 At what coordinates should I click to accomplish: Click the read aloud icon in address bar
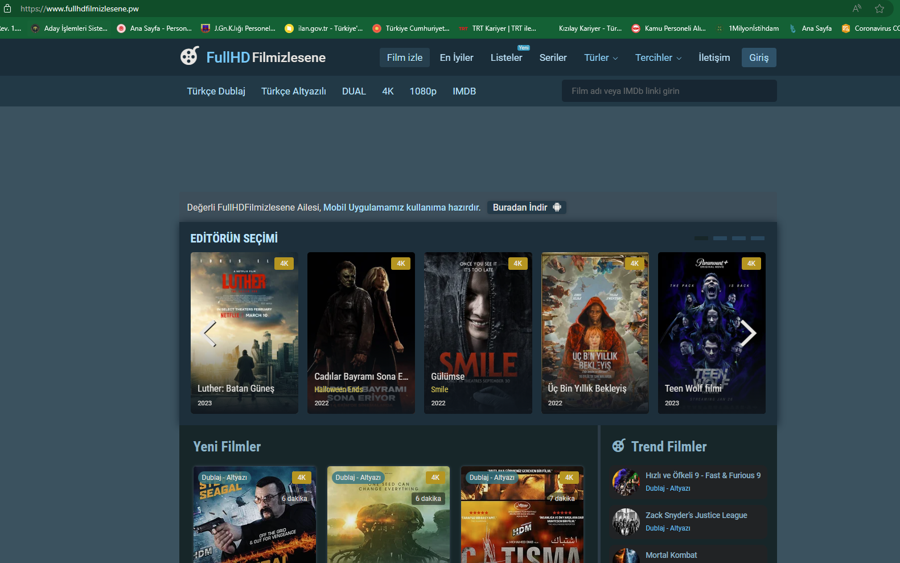tap(857, 9)
